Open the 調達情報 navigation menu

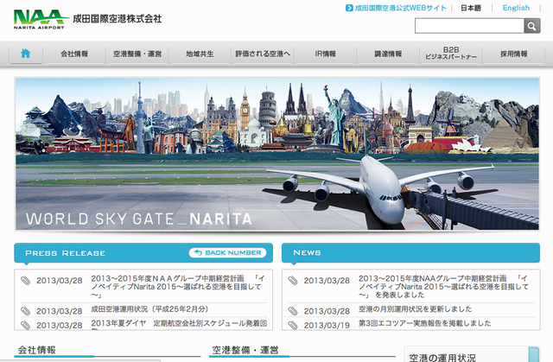388,54
